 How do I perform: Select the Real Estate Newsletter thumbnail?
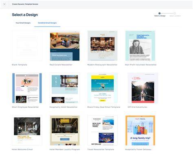[65, 46]
